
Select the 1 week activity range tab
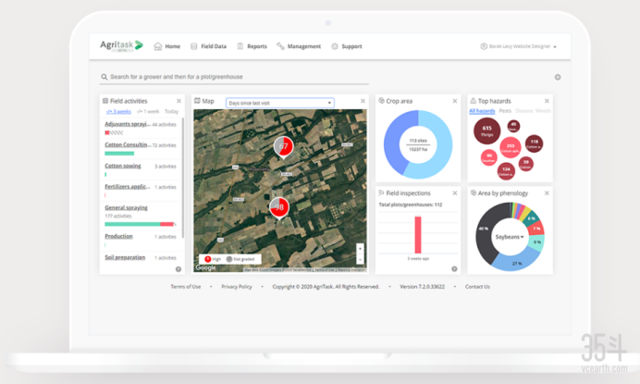tap(148, 112)
